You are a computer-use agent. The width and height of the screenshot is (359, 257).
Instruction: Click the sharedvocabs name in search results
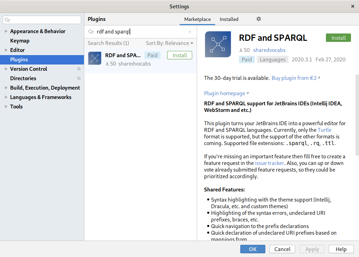click(134, 64)
